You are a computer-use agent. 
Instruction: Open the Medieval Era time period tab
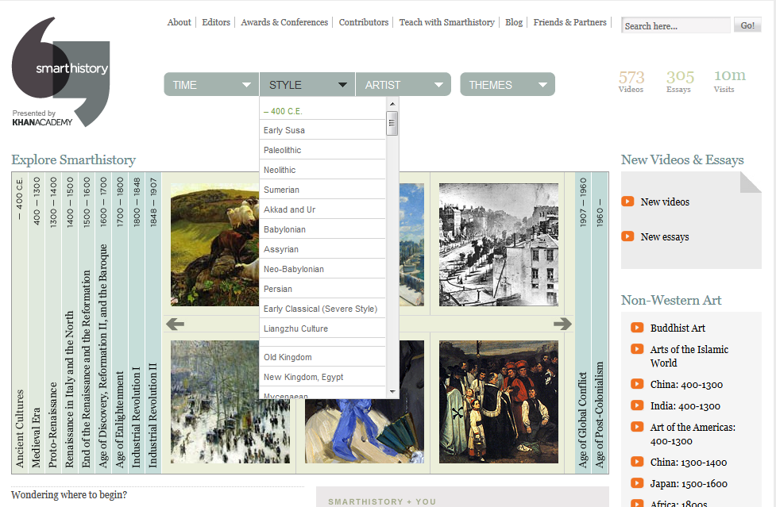[x=37, y=323]
